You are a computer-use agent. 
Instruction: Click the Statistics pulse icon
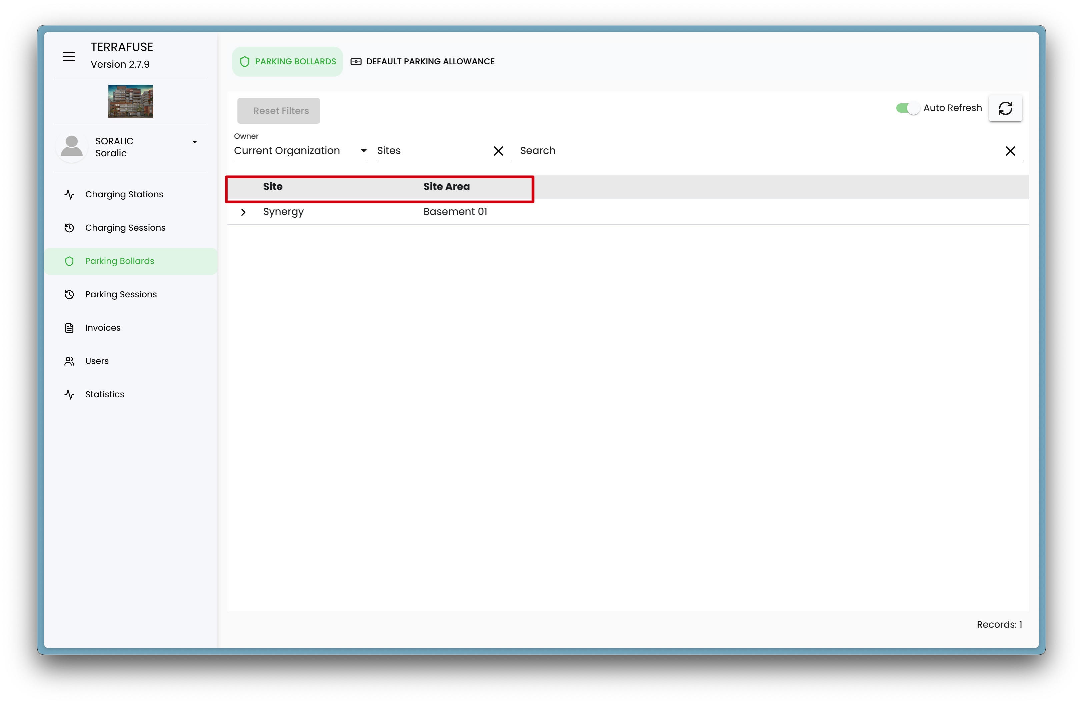tap(69, 395)
